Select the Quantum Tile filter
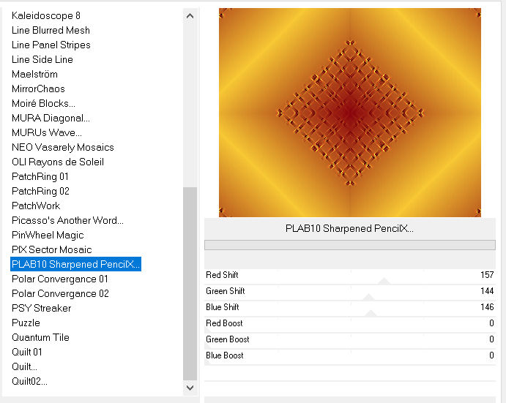Image resolution: width=506 pixels, height=403 pixels. (40, 337)
